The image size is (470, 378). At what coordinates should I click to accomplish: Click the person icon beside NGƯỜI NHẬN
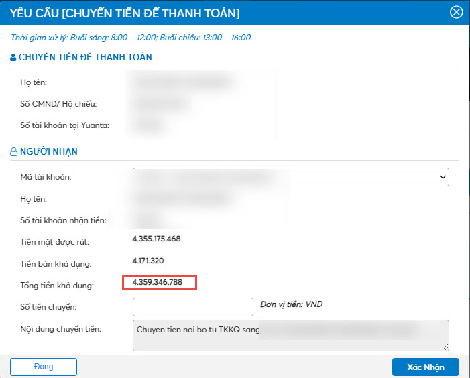pos(14,152)
